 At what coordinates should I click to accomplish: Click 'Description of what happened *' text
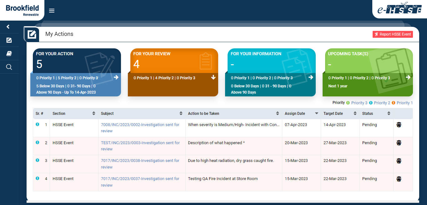216,143
